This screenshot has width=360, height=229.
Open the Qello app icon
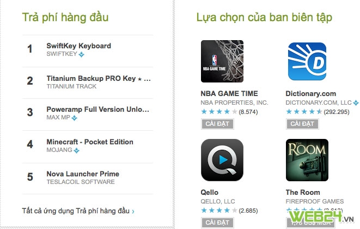pyautogui.click(x=222, y=160)
